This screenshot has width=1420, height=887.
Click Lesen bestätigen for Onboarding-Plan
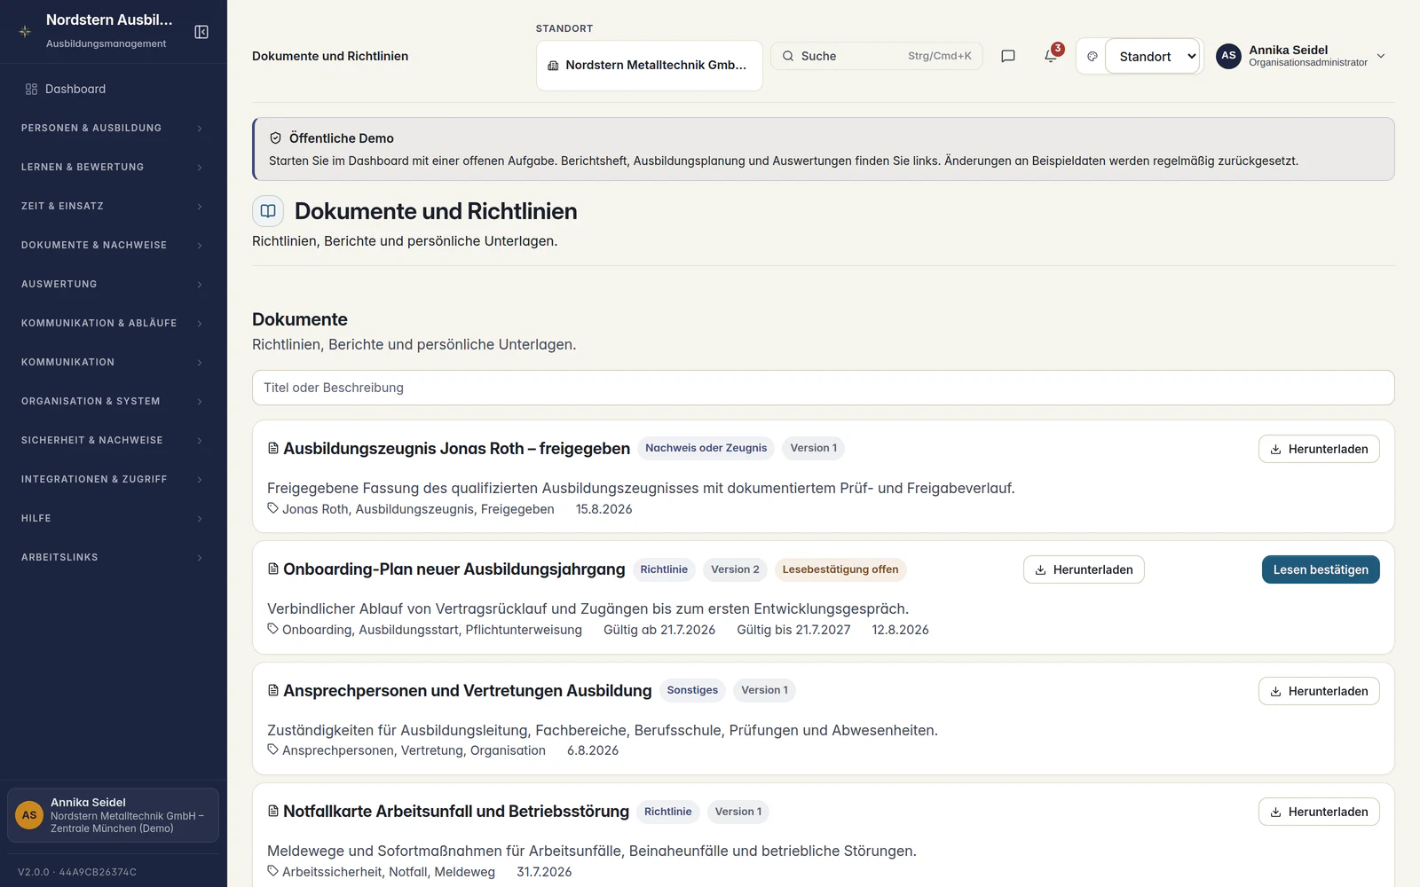coord(1321,569)
